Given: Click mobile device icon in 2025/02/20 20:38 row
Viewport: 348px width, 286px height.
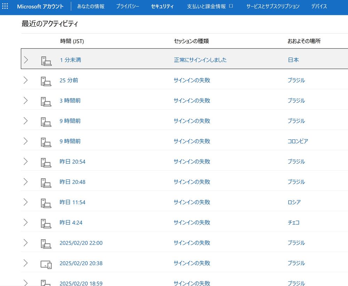Looking at the screenshot, I should (x=46, y=264).
